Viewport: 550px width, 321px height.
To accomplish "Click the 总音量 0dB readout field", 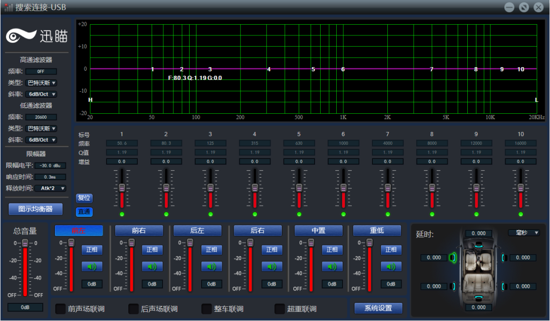I will [x=25, y=308].
